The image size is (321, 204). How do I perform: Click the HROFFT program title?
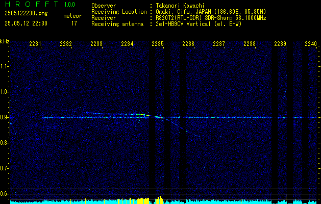(32, 4)
